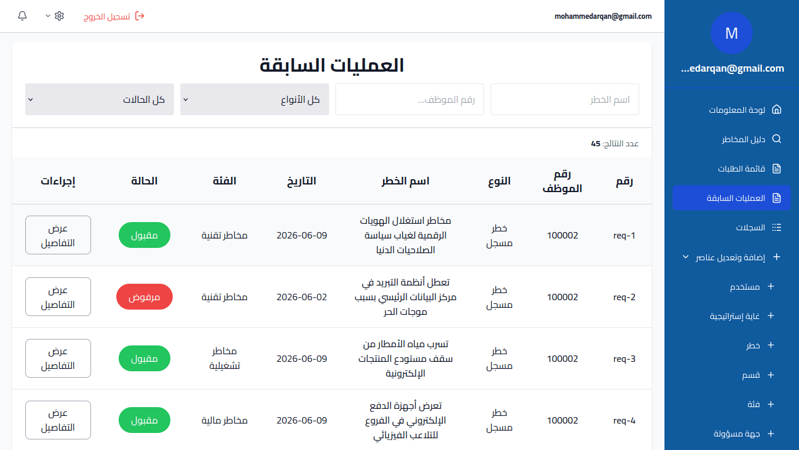
Task: Focus the اسم الخطر search field
Action: (565, 99)
